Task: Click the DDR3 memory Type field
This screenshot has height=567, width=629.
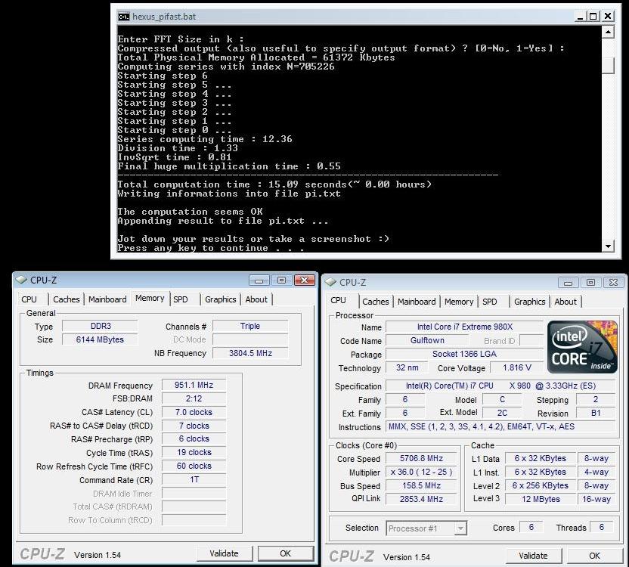Action: pyautogui.click(x=101, y=326)
